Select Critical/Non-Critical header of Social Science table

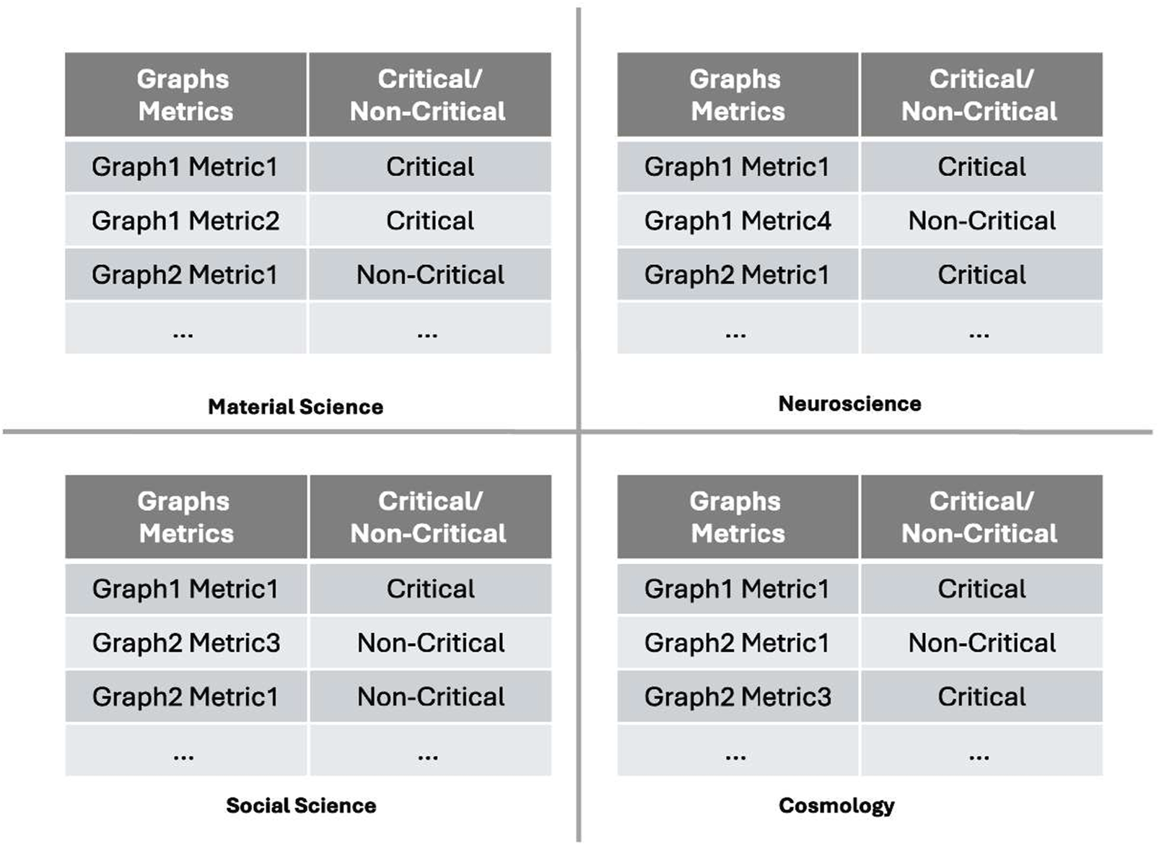click(429, 517)
